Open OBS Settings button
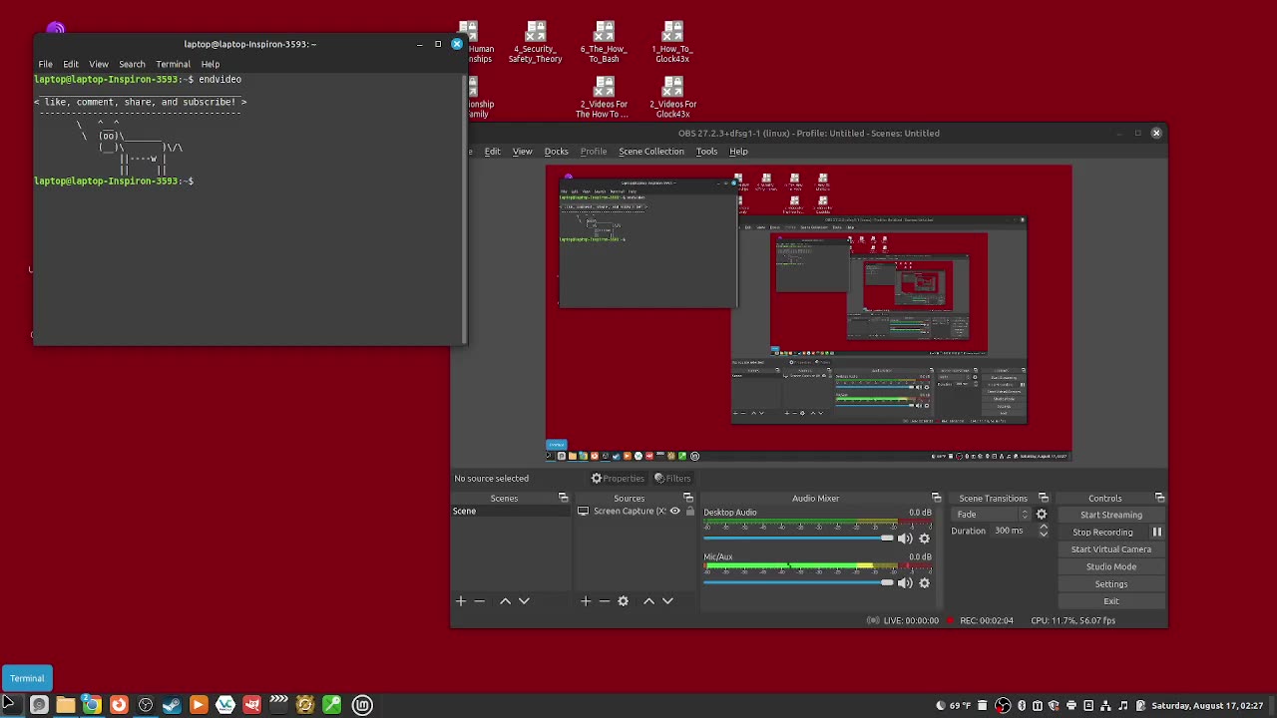Screen dimensions: 1277x718 [x=1110, y=584]
